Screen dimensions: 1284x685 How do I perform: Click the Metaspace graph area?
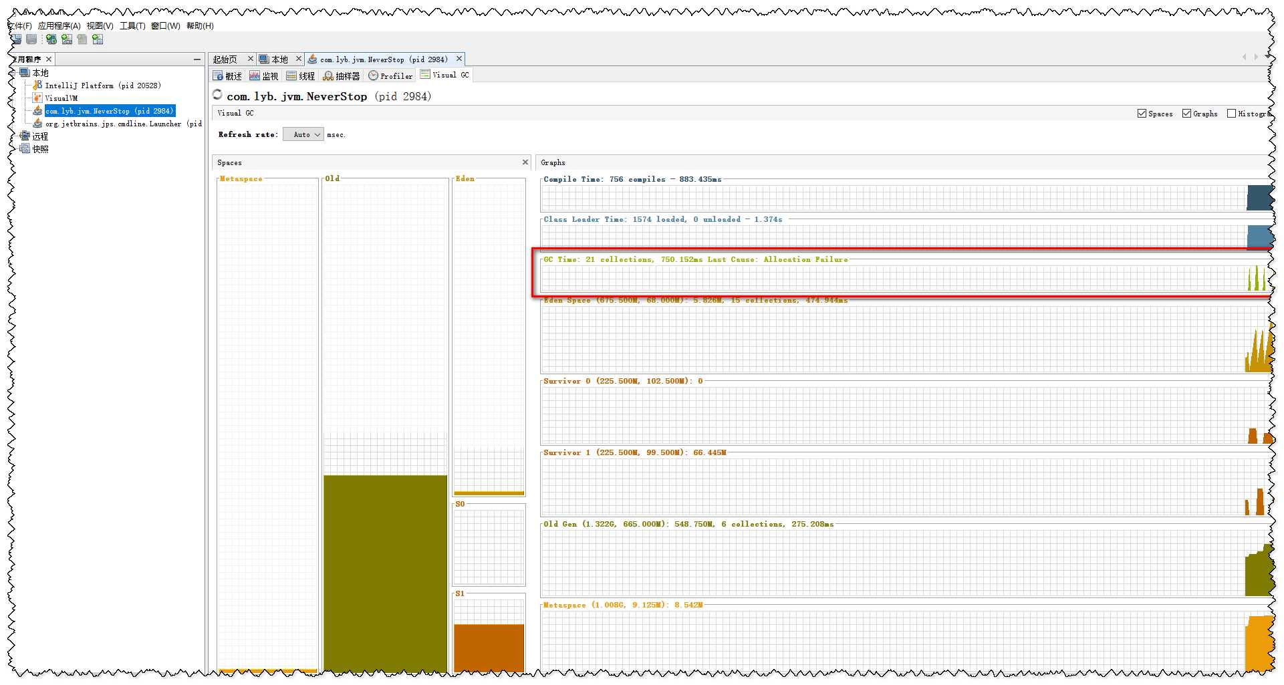point(906,642)
